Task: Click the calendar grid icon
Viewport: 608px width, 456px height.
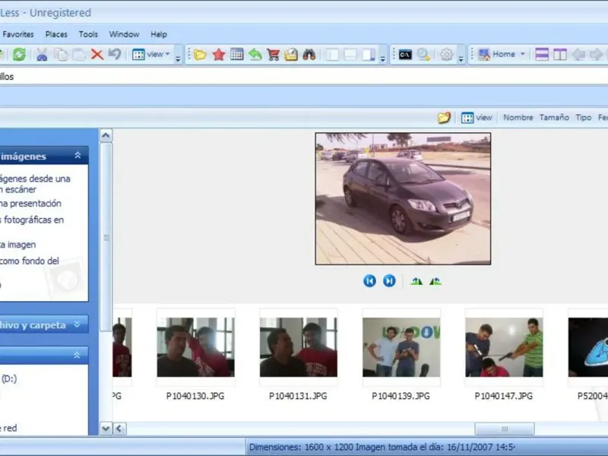Action: 236,54
